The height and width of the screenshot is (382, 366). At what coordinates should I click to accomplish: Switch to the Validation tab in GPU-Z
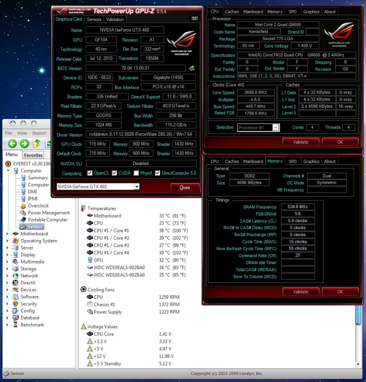pos(115,19)
